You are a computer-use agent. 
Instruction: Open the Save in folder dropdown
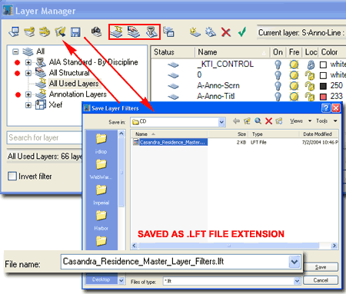click(221, 122)
